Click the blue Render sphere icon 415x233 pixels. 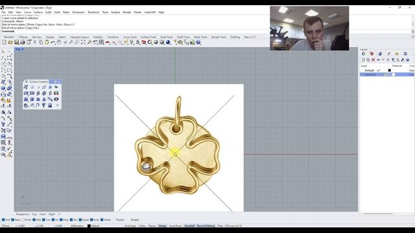168,42
